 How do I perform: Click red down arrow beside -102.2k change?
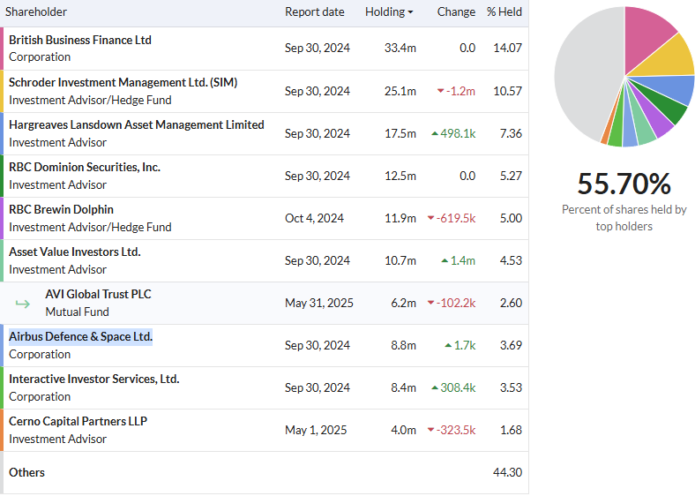431,304
